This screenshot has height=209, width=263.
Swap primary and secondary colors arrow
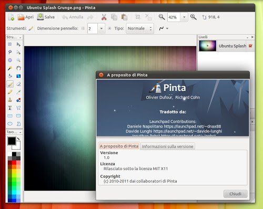point(18,139)
